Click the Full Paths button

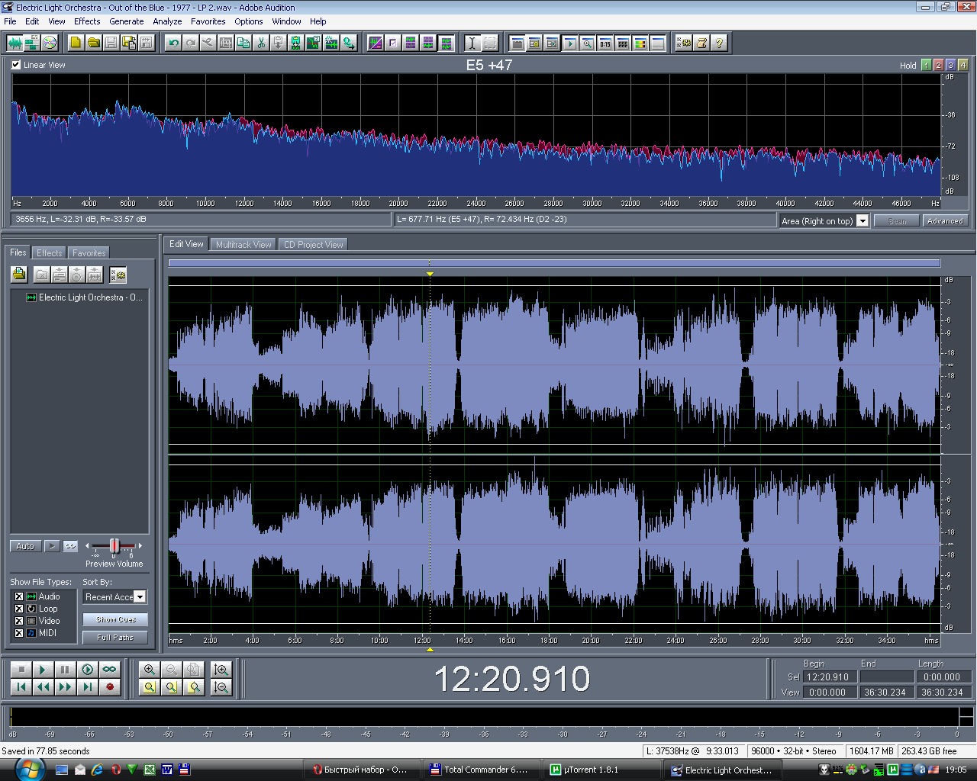[x=115, y=637]
